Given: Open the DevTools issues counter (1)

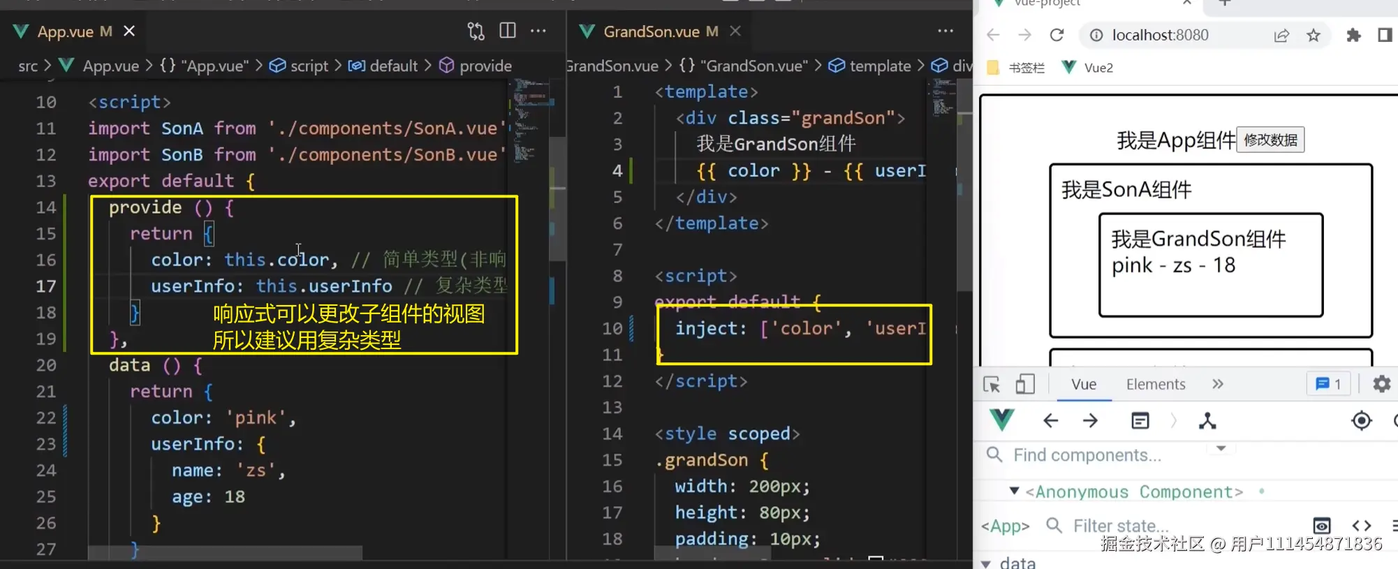Looking at the screenshot, I should 1328,384.
